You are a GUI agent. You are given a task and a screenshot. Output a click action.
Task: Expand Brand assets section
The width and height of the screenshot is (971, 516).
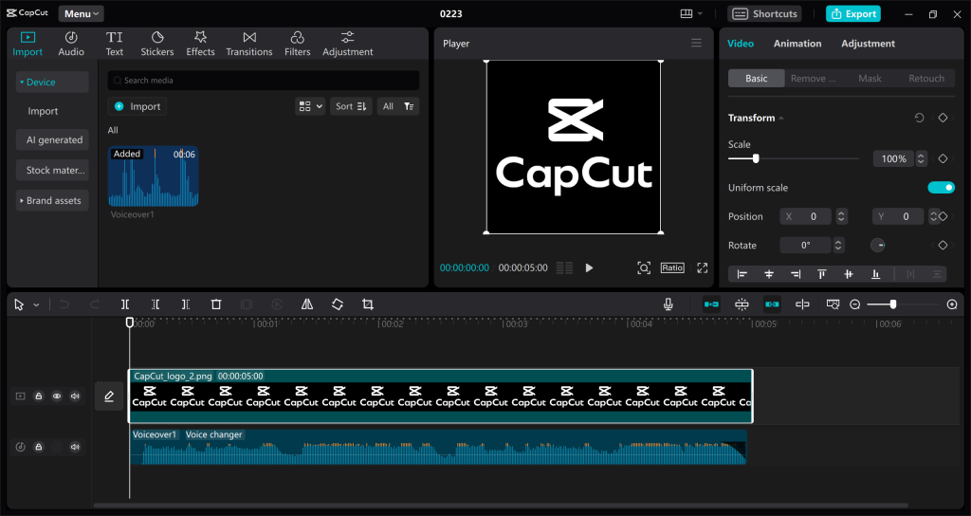(x=53, y=201)
